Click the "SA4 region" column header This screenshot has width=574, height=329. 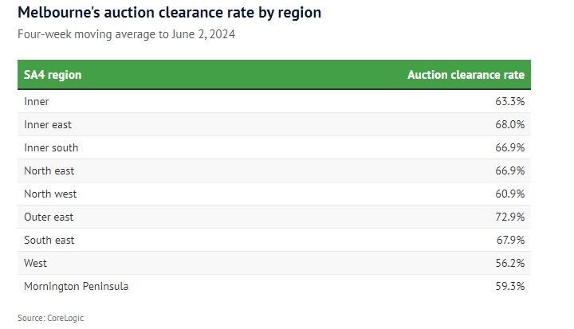53,75
